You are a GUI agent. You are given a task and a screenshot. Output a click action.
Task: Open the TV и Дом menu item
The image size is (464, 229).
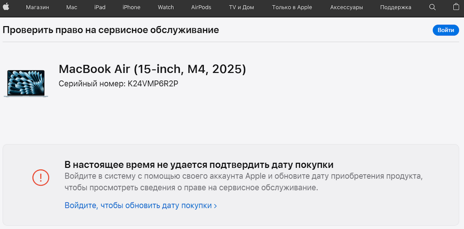241,8
